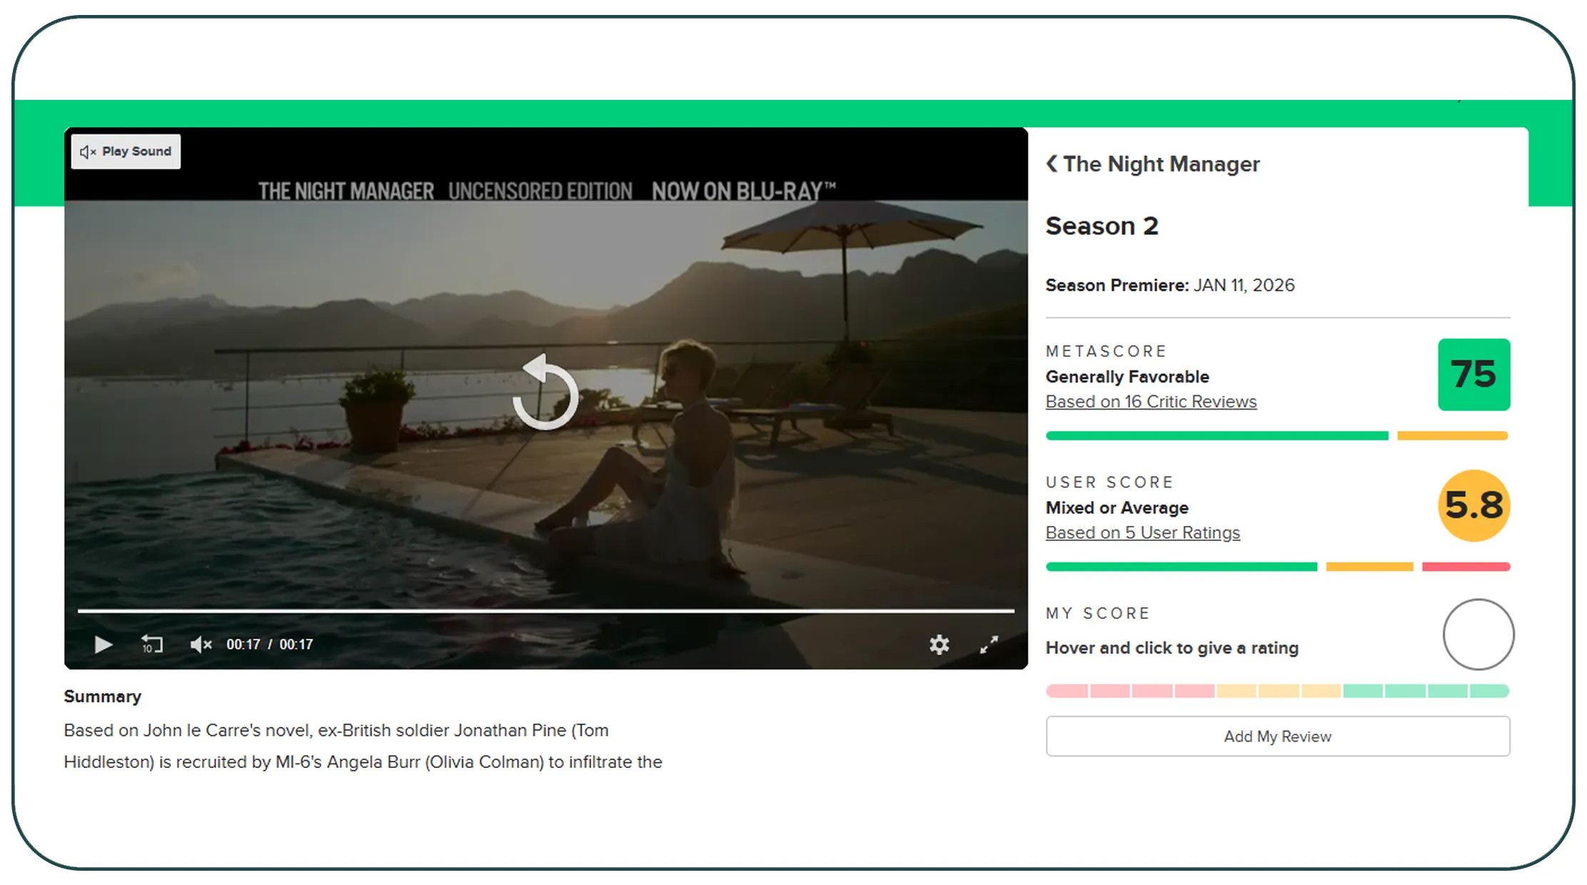Click the yellow User Score 5.8 badge

[1473, 506]
